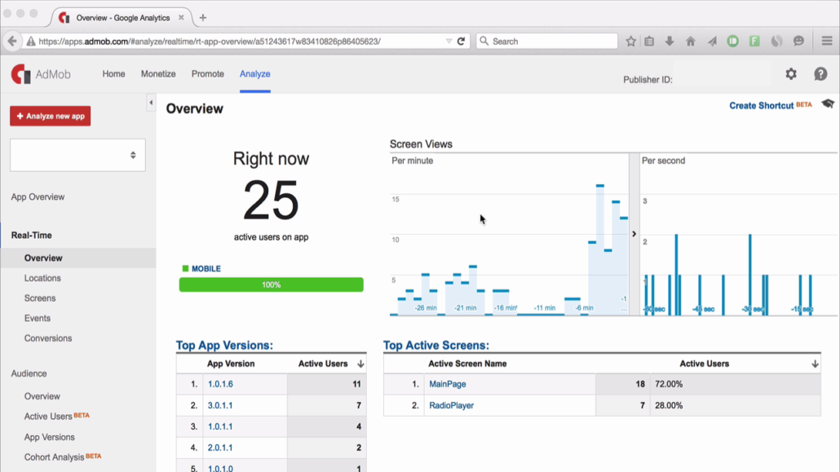Open the Monetize tab
The width and height of the screenshot is (840, 472).
[x=158, y=74]
